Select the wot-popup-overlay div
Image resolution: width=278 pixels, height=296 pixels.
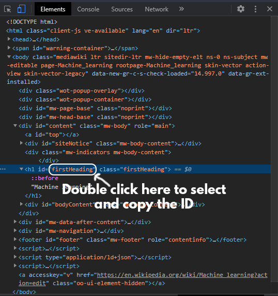point(82,91)
